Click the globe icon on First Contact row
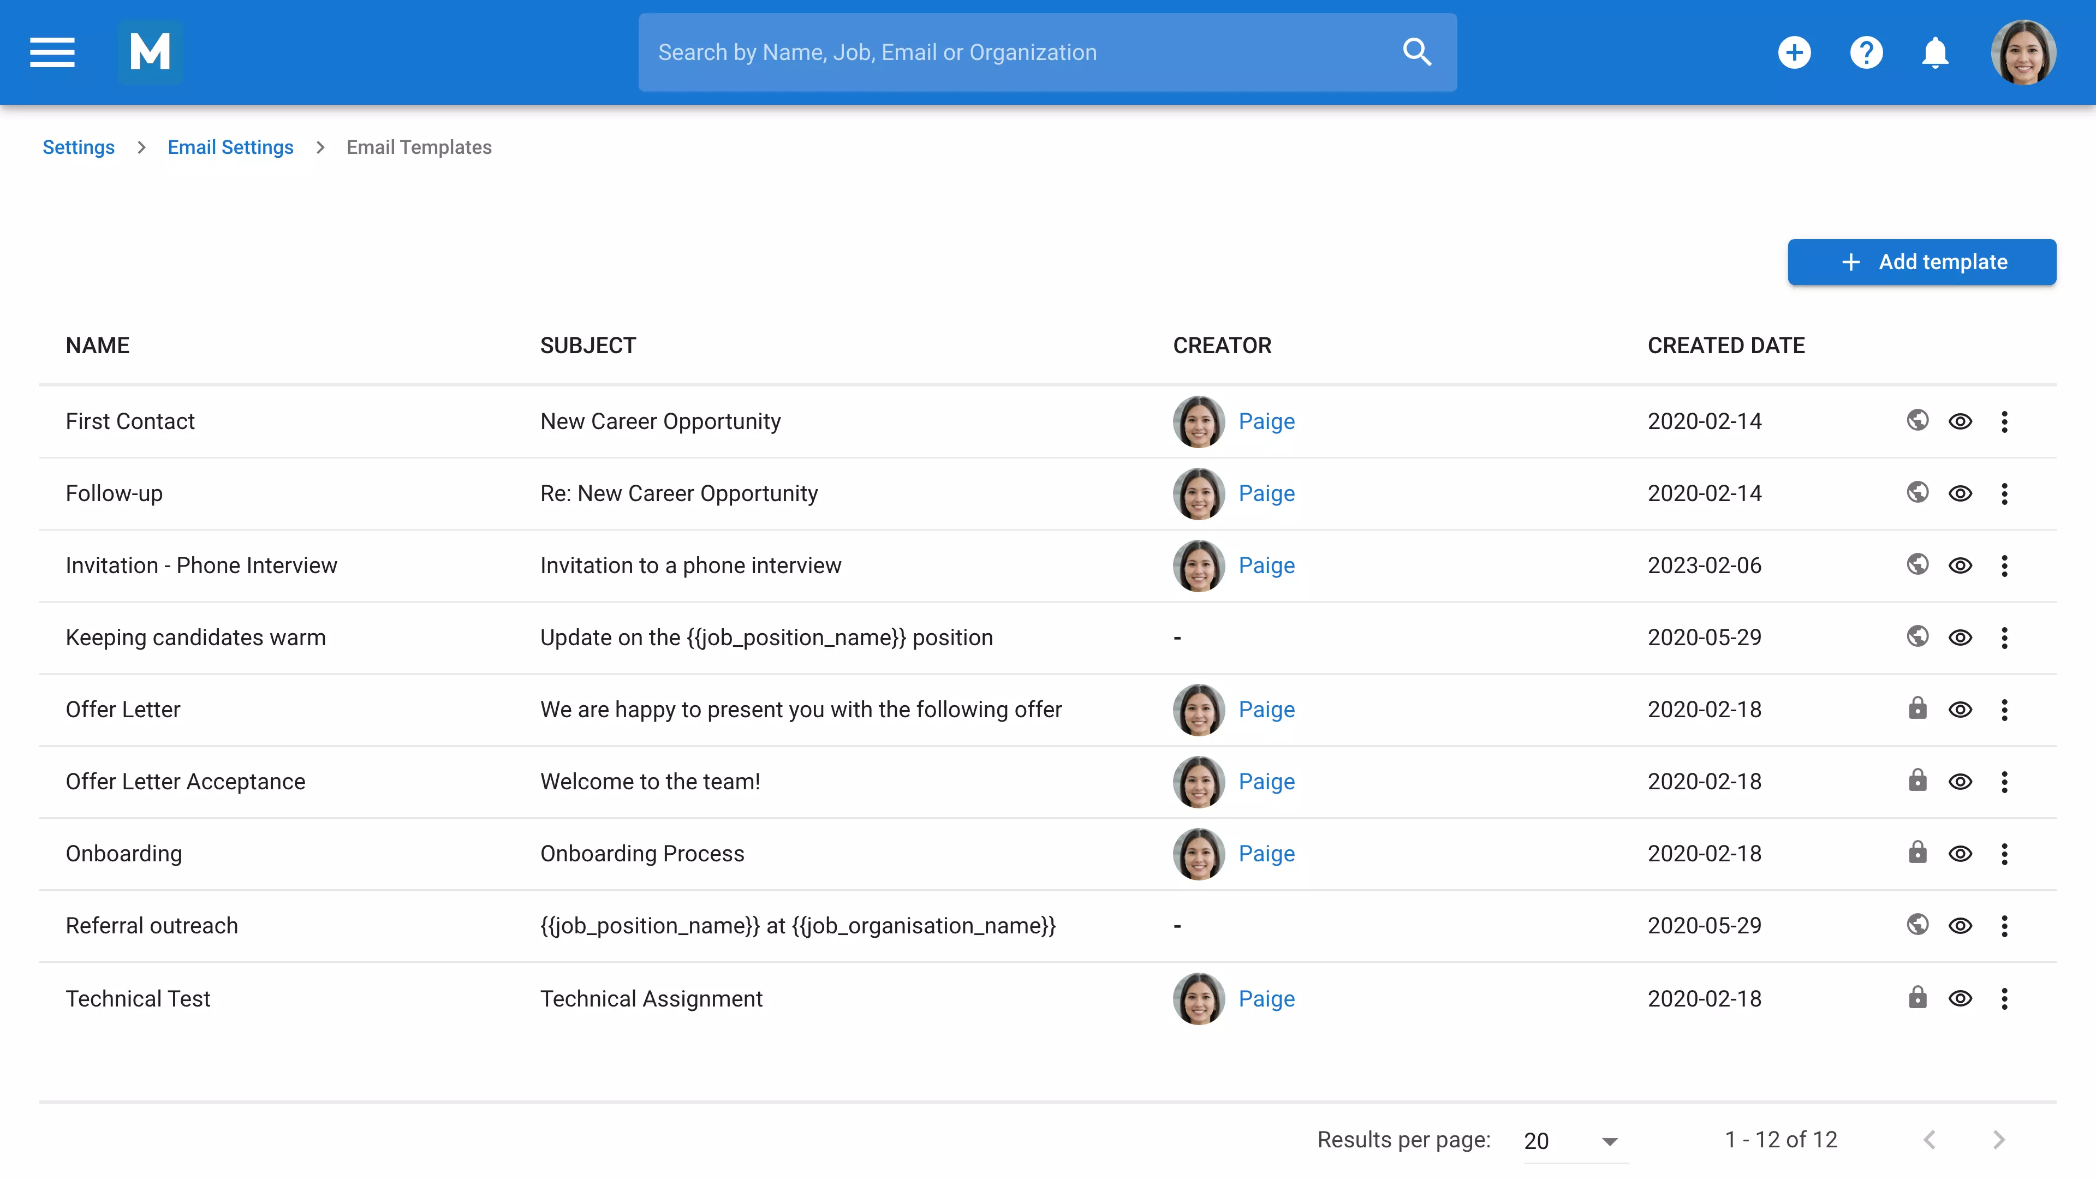Image resolution: width=2096 pixels, height=1179 pixels. (1918, 421)
